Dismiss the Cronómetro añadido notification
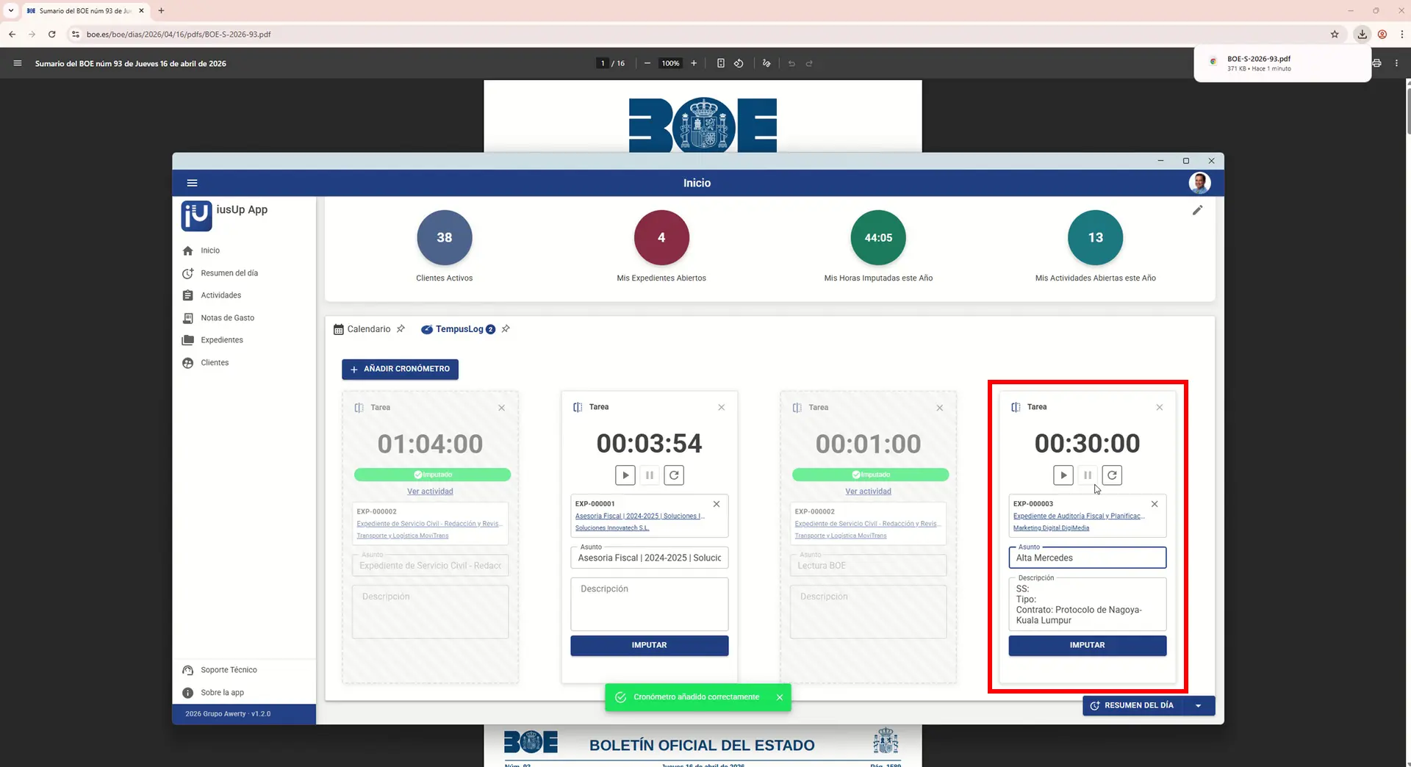This screenshot has height=767, width=1411. point(779,697)
